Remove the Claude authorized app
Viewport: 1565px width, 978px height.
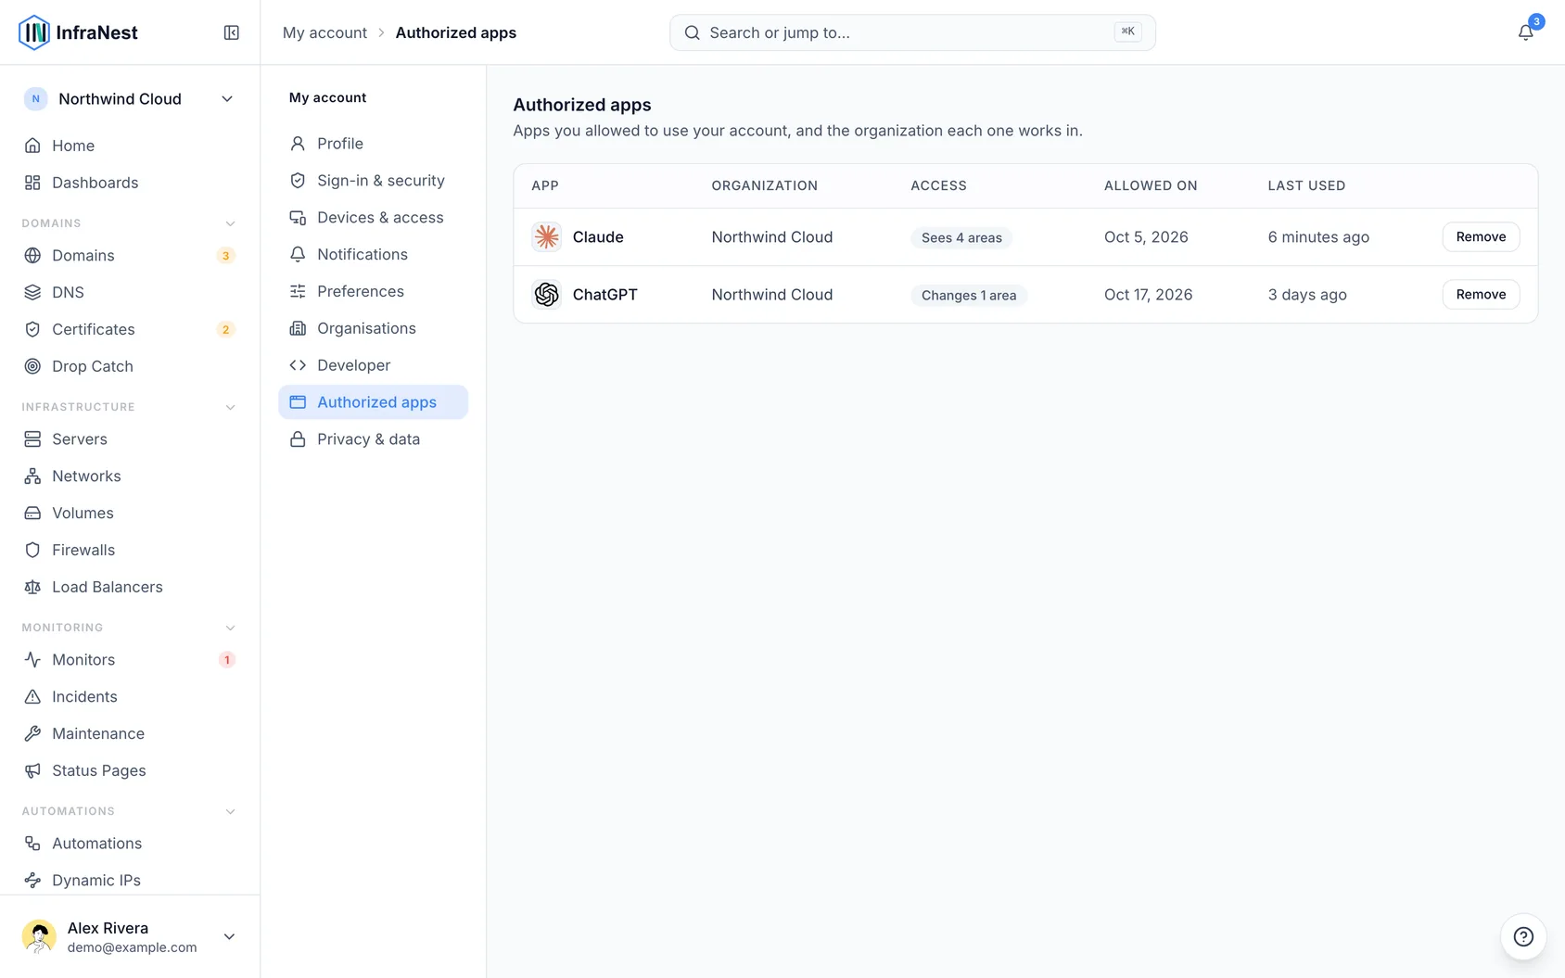click(1481, 237)
